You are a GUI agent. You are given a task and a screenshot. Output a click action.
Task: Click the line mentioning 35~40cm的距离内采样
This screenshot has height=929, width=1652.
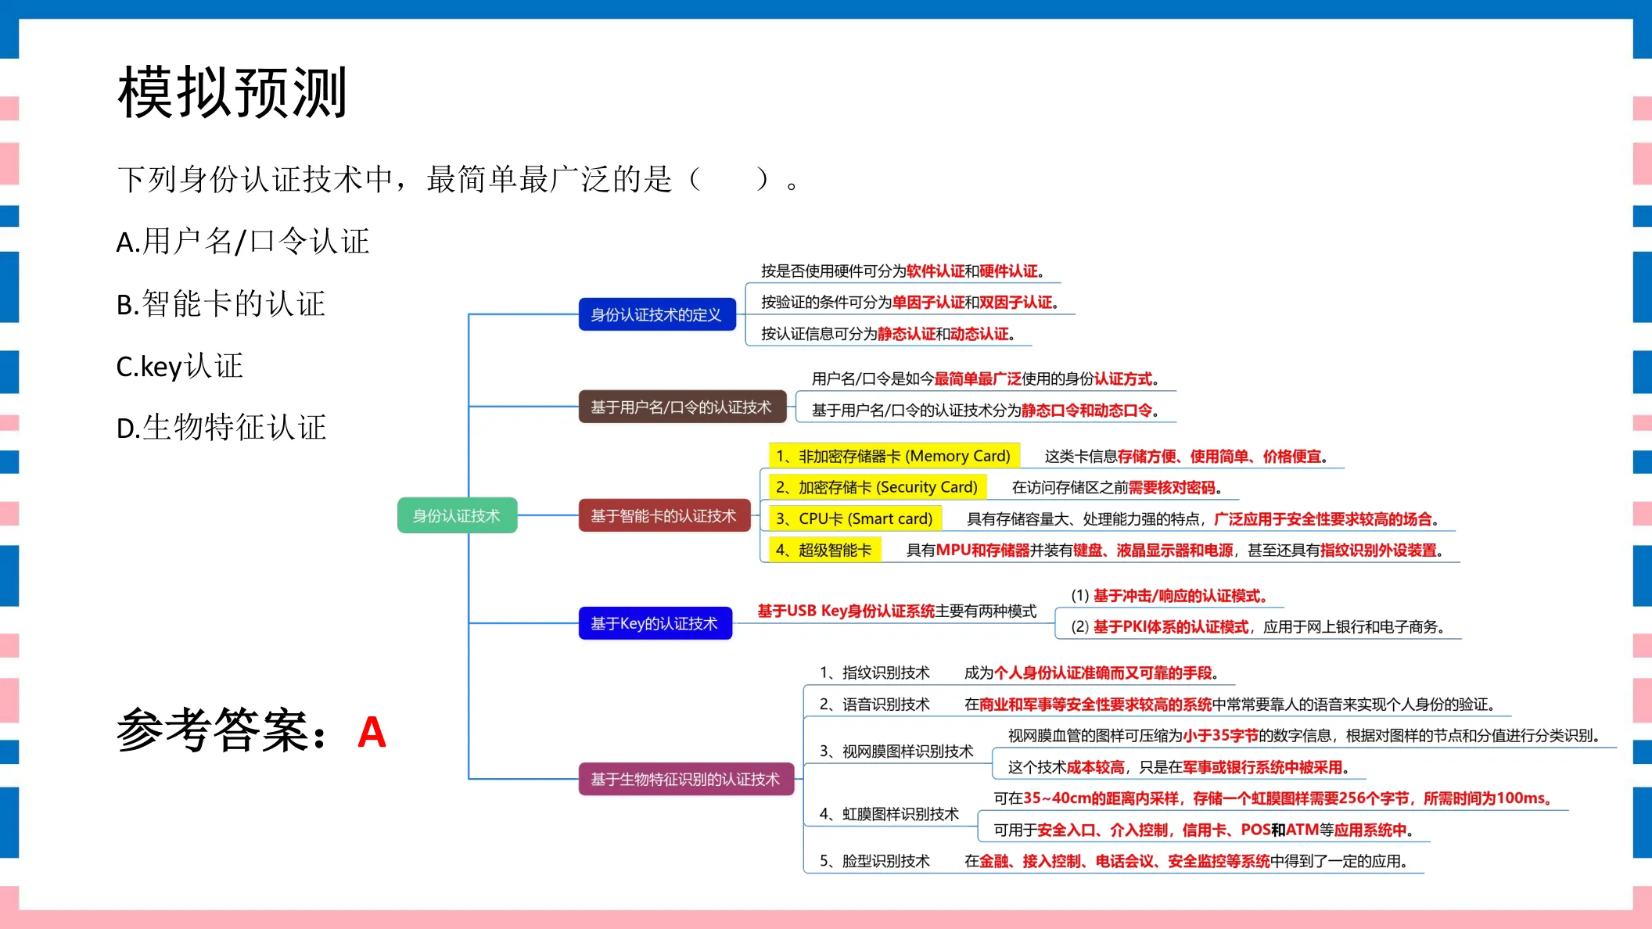1273,798
